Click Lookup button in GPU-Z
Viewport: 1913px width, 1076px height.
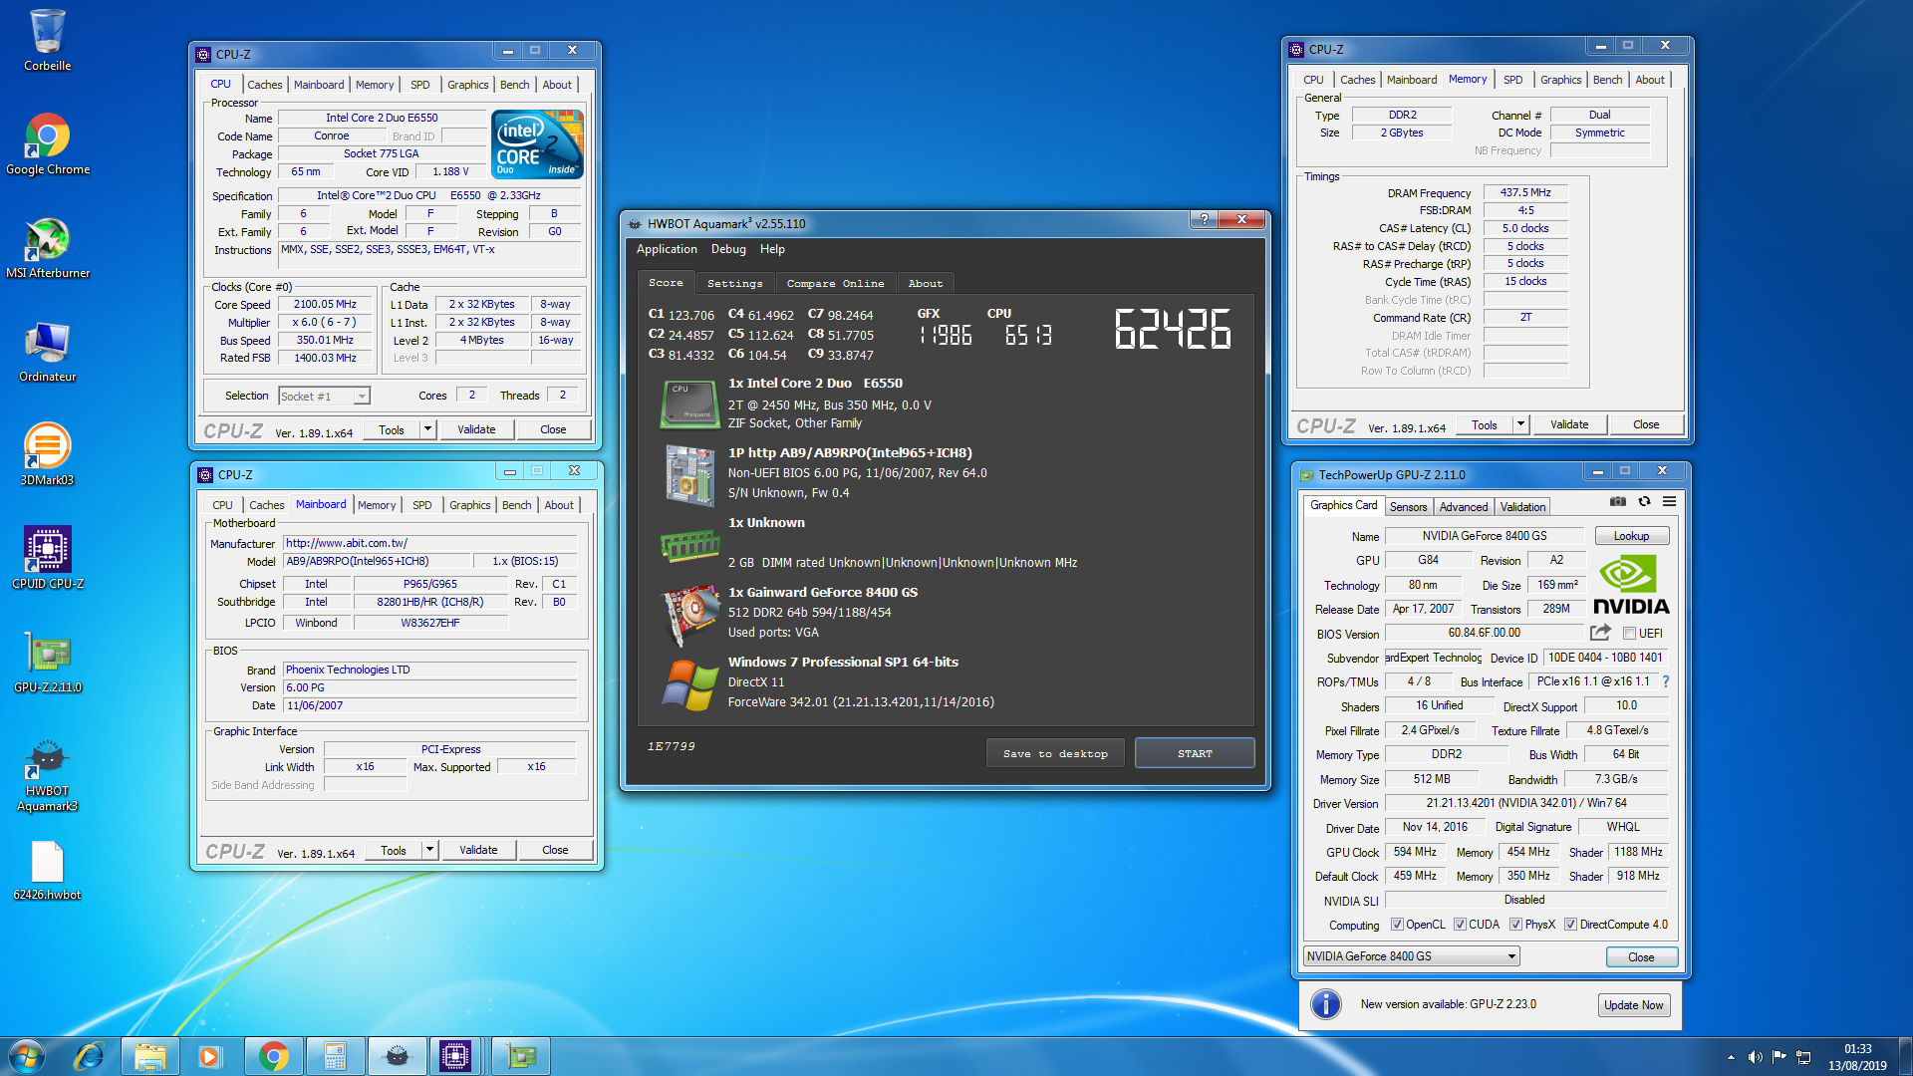pos(1631,536)
